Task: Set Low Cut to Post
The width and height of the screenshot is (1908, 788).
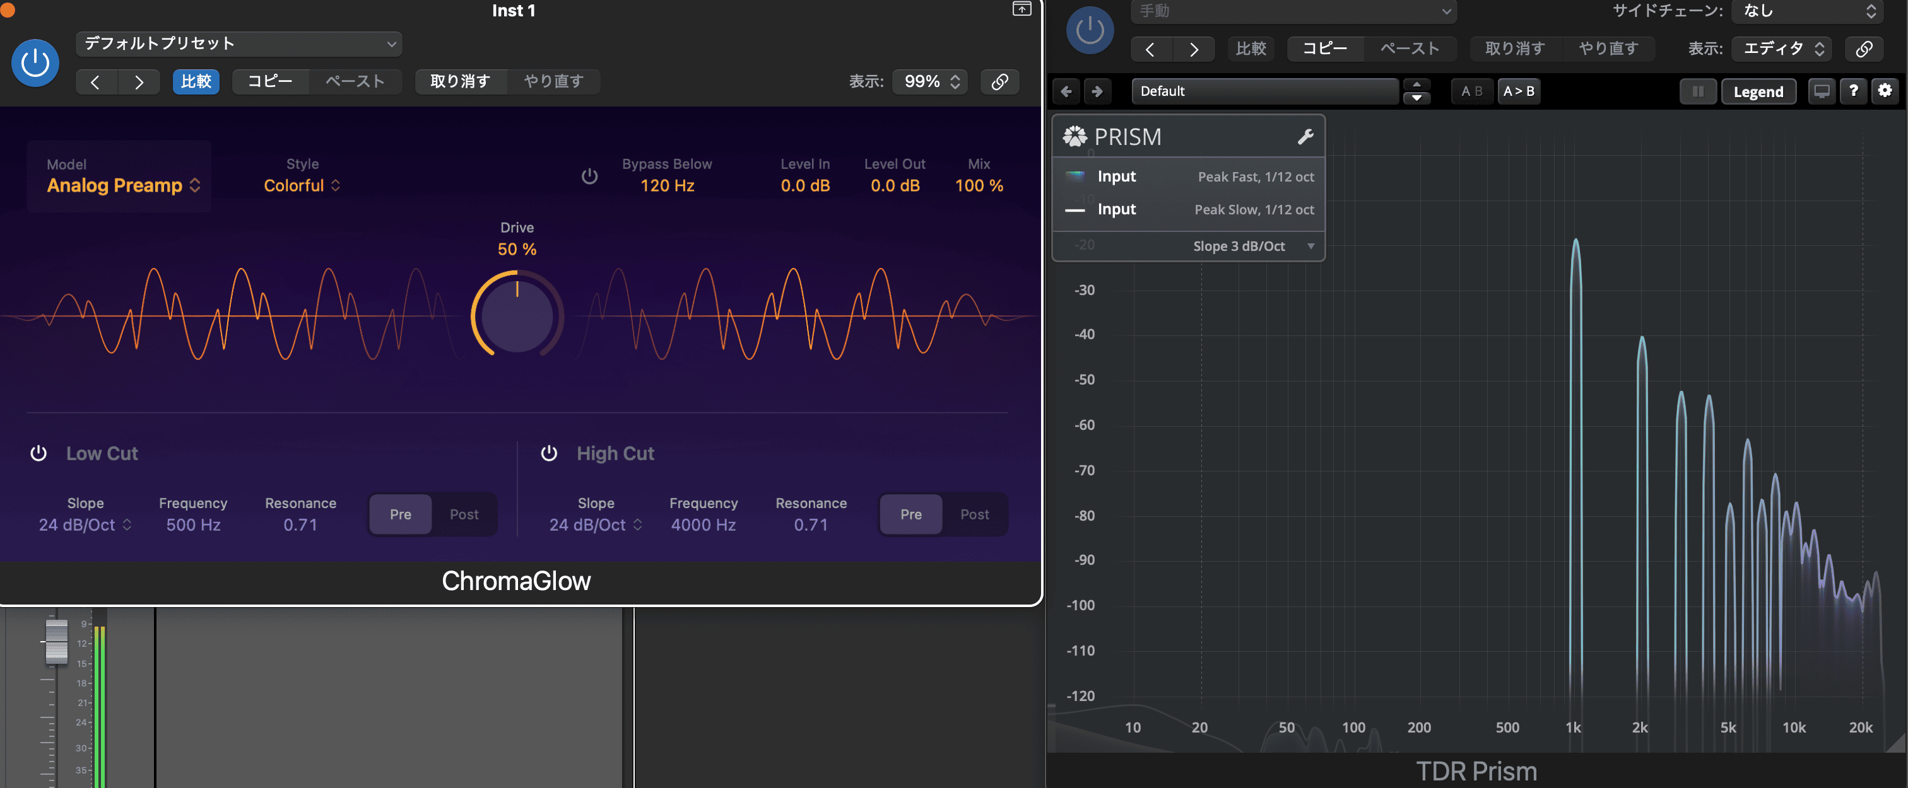Action: coord(464,514)
